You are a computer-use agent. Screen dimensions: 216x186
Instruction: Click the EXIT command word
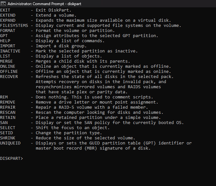click(x=5, y=10)
